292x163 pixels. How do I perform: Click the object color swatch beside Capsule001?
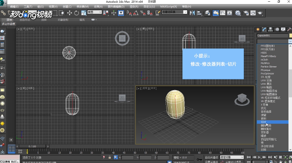(291, 35)
